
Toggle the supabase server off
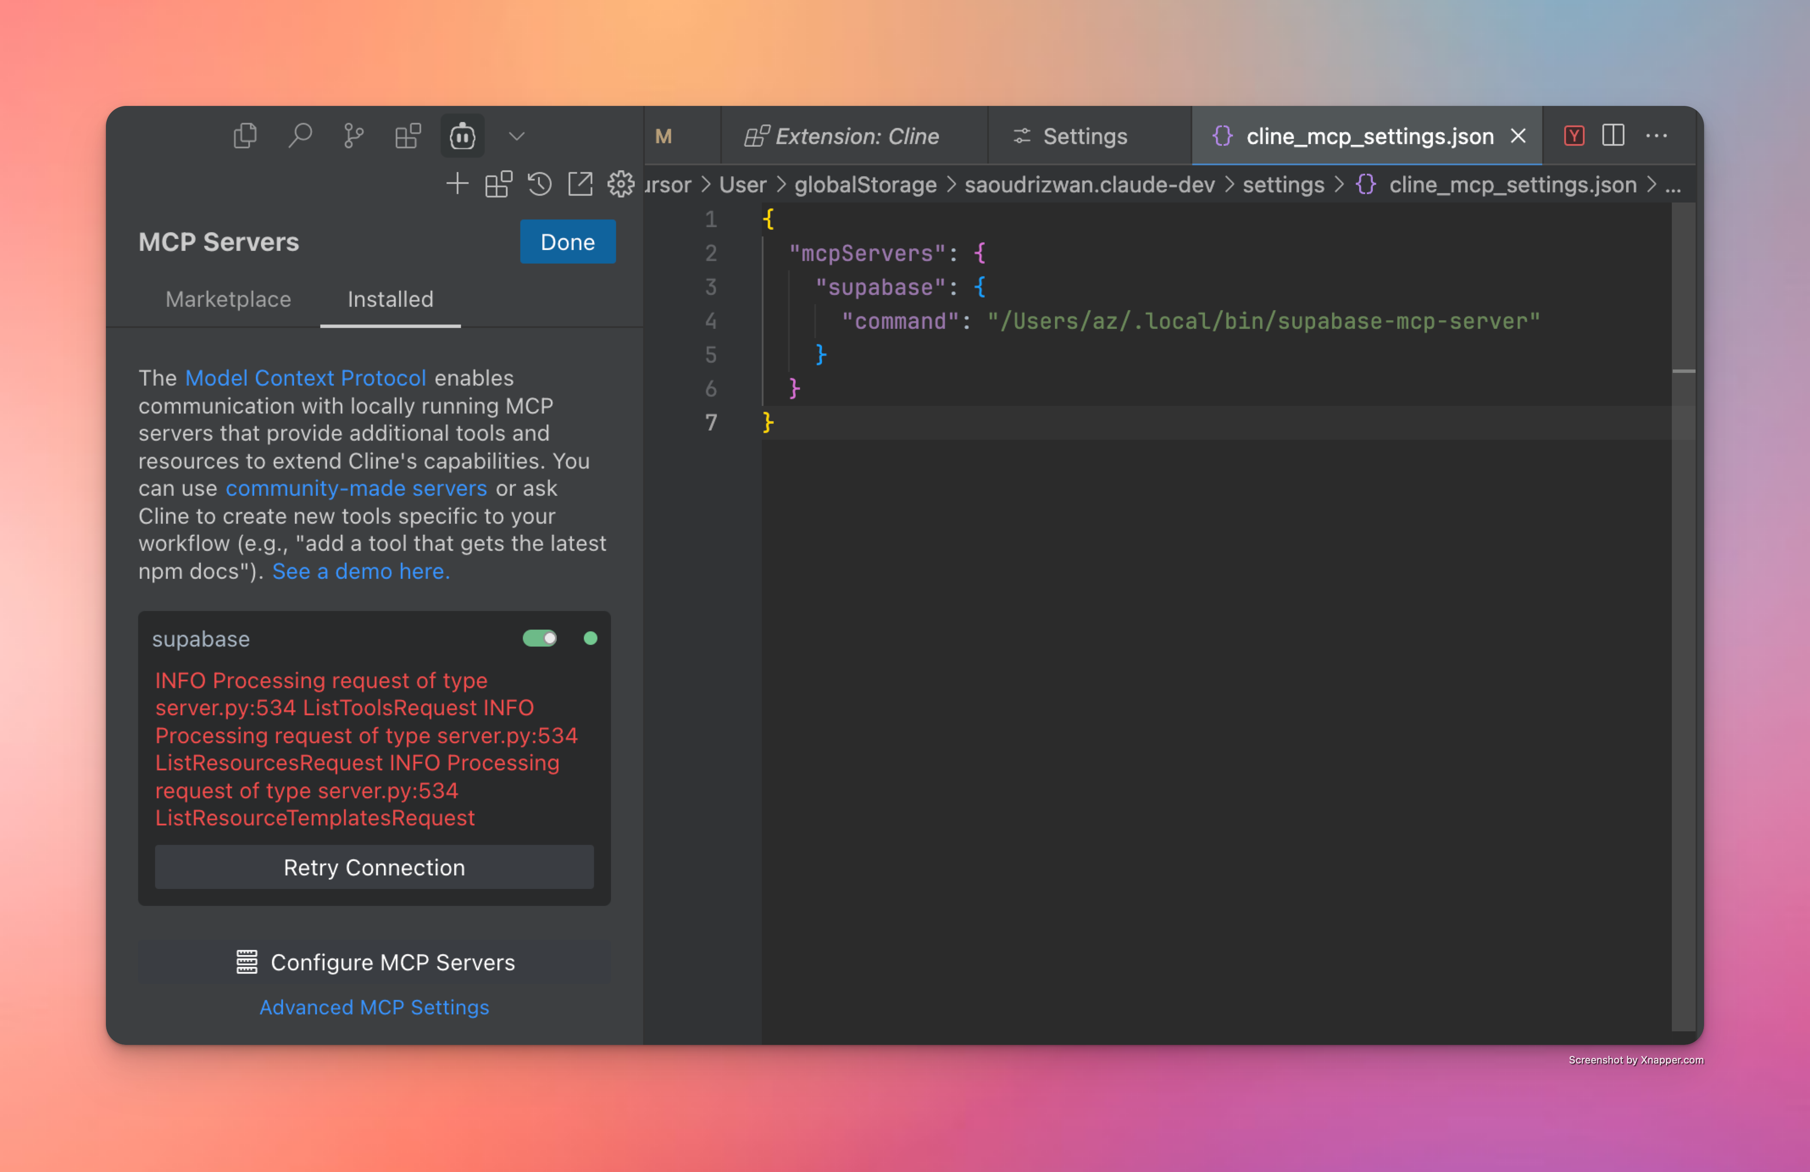click(540, 639)
